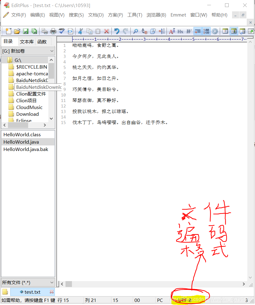The width and height of the screenshot is (255, 305).
Task: Open the 帮助(H) menu
Action: [219, 15]
